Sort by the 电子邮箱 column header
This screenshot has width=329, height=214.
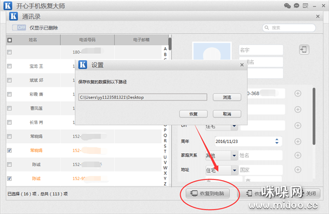(x=141, y=40)
